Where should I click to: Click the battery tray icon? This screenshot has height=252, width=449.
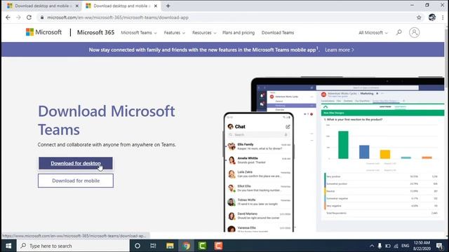388,246
